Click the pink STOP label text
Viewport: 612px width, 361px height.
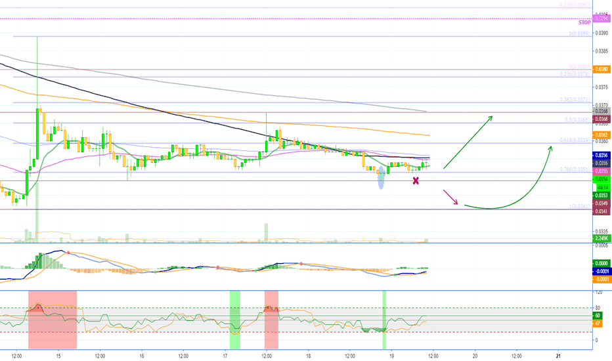click(584, 22)
